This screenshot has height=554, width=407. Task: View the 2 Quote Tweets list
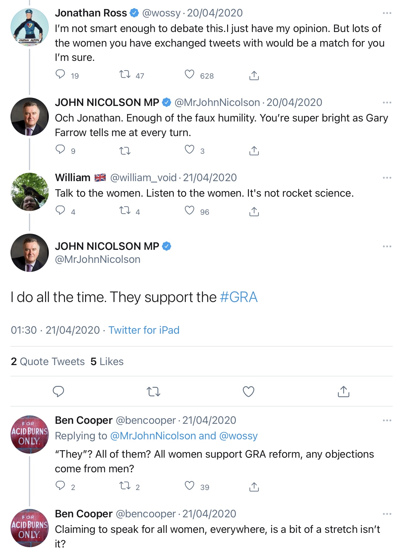(48, 362)
